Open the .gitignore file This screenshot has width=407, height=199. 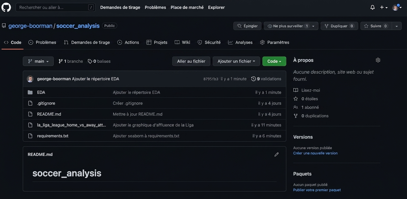pyautogui.click(x=46, y=103)
